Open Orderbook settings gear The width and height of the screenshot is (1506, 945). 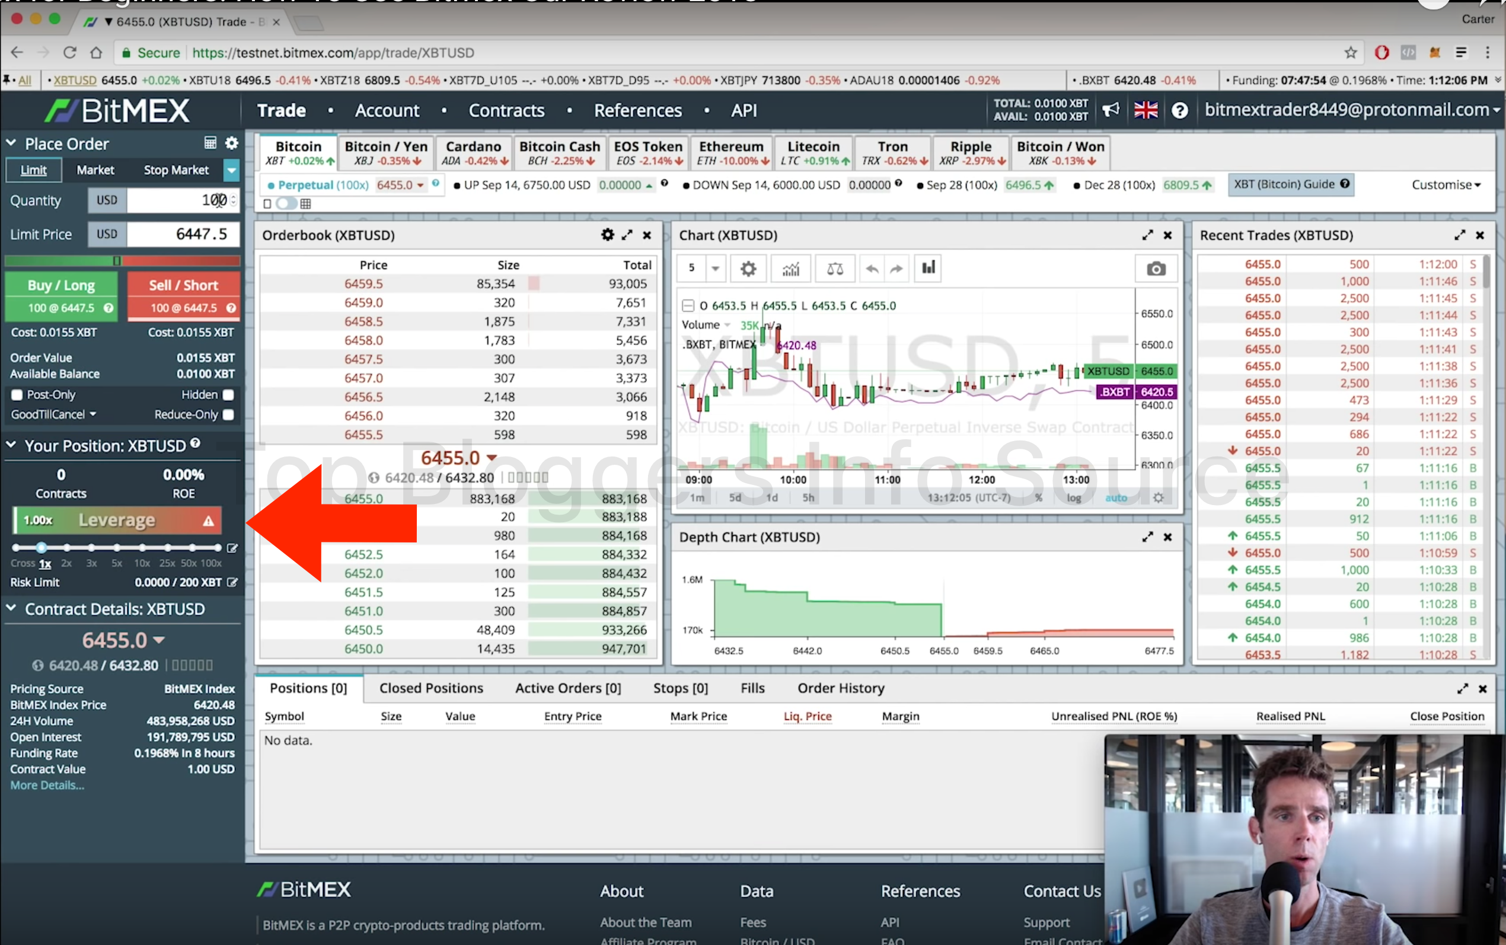607,235
